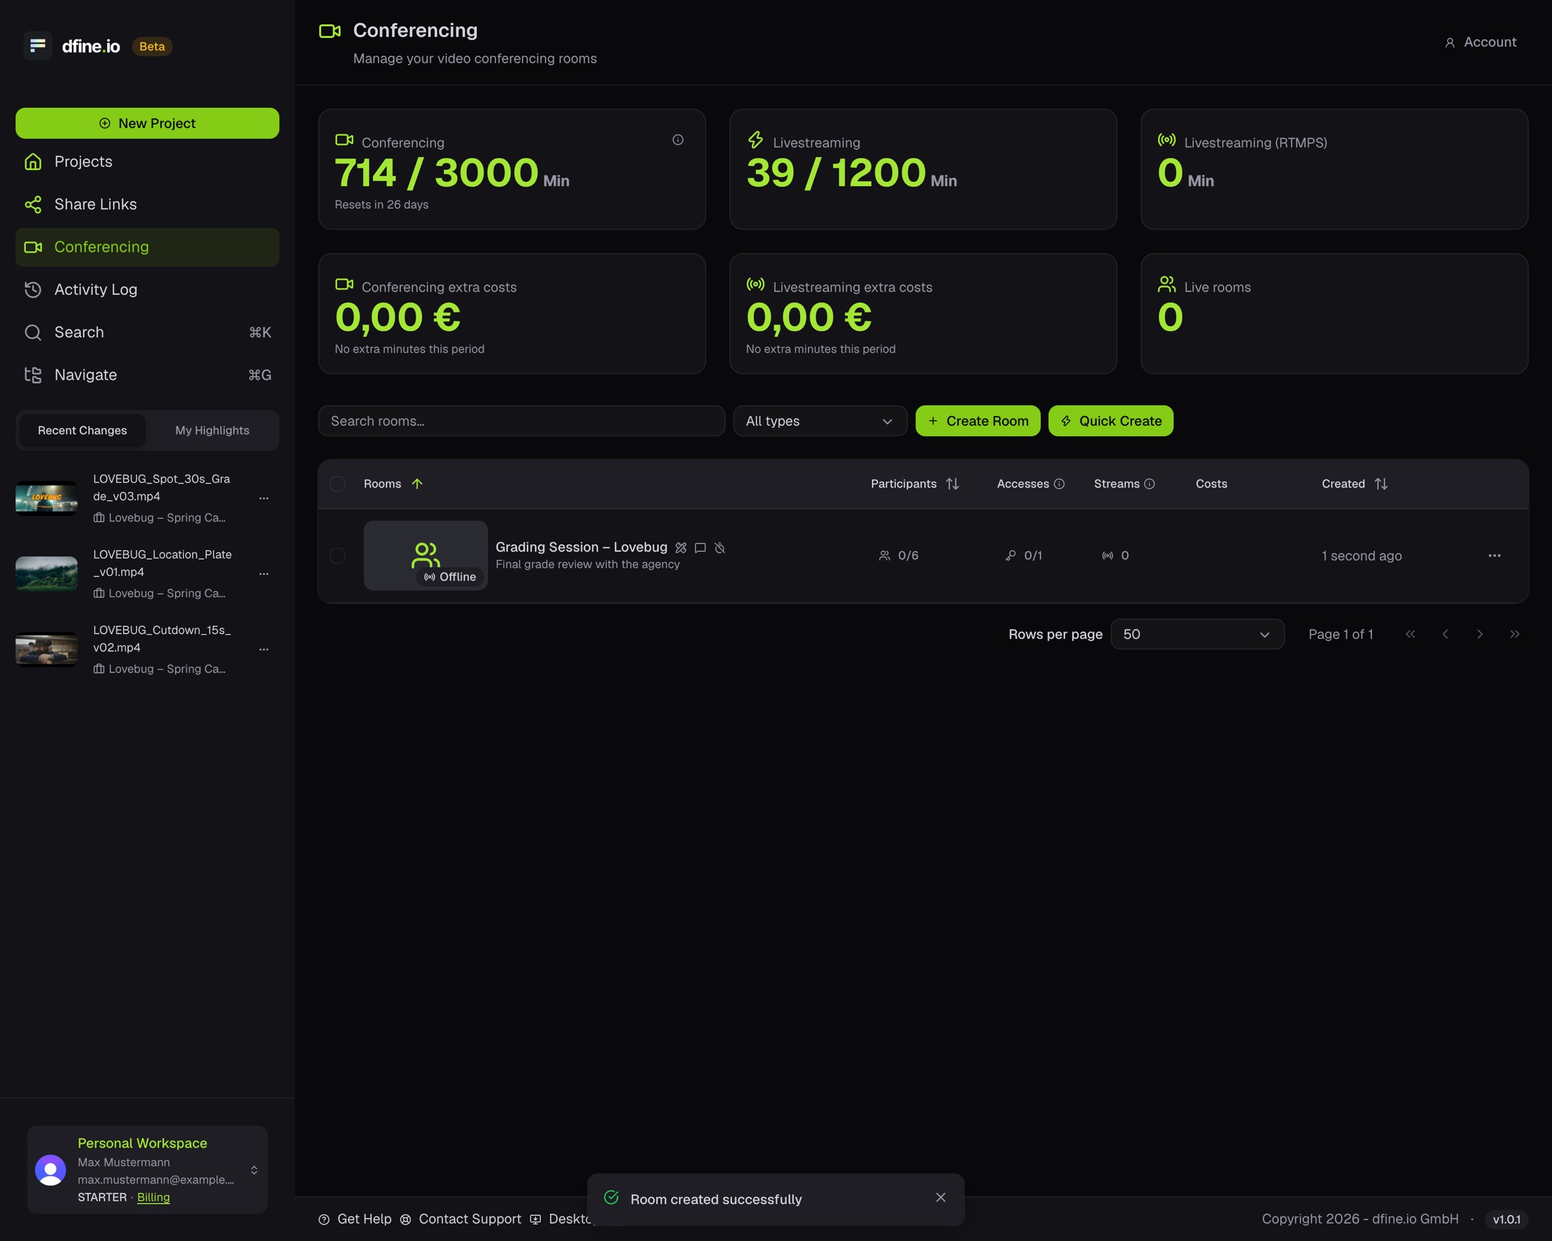The image size is (1552, 1241).
Task: Click the chat icon next to Grading Session
Action: tap(700, 548)
